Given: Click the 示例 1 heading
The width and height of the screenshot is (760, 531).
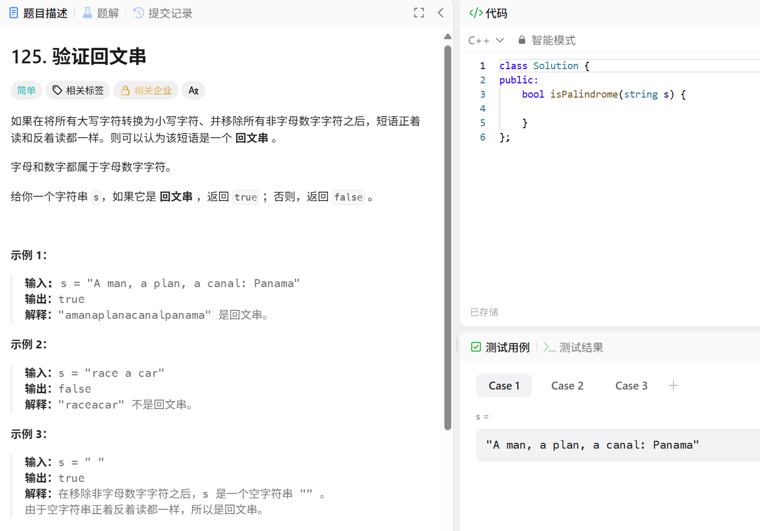Looking at the screenshot, I should tap(29, 255).
